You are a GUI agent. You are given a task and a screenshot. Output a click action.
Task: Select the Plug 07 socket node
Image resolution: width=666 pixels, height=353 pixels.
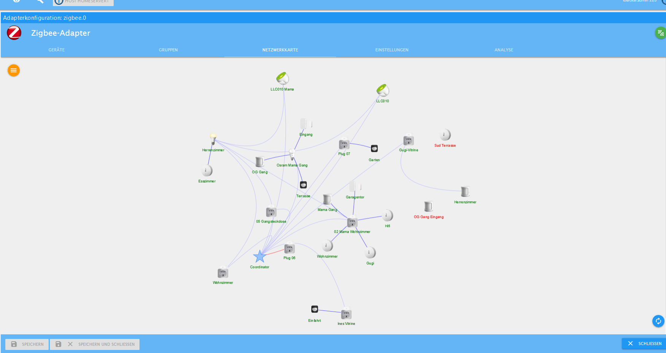(x=344, y=144)
